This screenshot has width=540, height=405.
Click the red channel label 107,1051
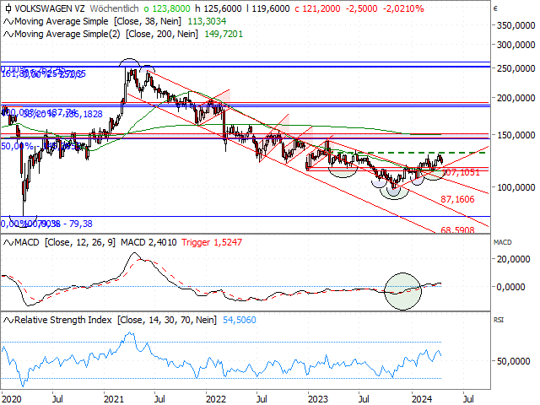point(462,173)
